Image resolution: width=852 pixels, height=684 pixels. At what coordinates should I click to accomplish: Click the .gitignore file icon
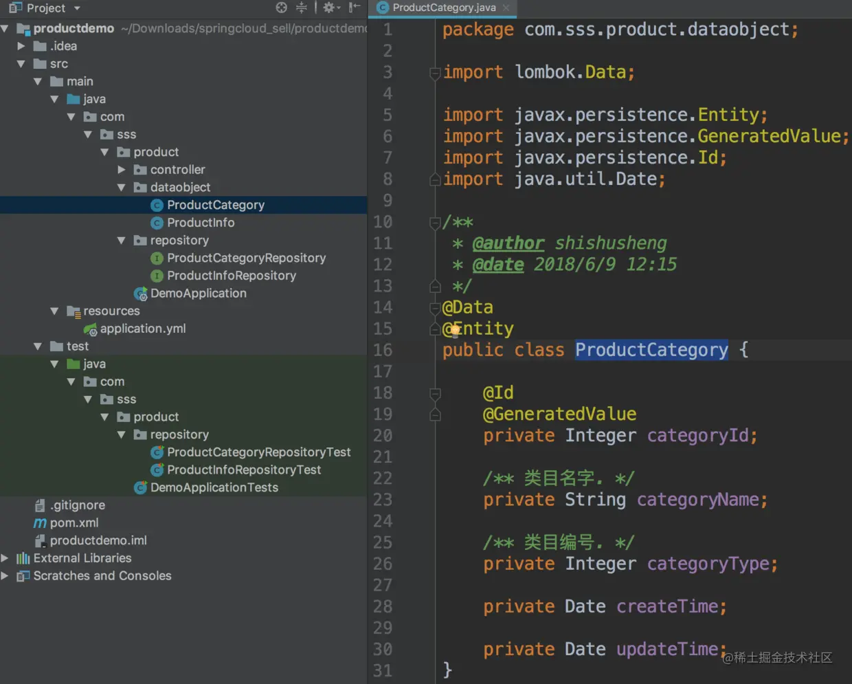pos(40,505)
